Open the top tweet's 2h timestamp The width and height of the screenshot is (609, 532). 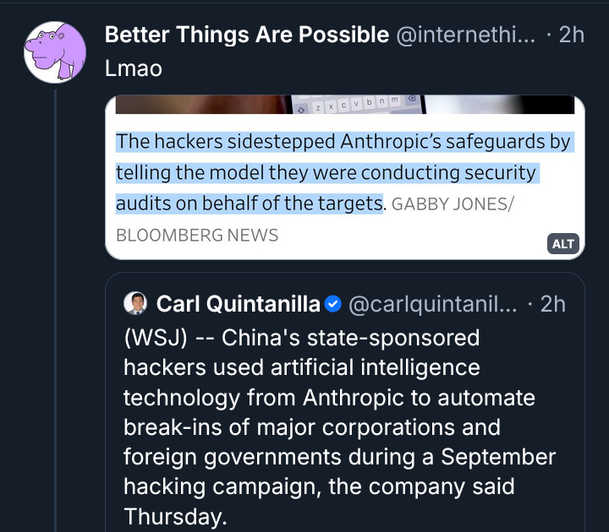(x=572, y=35)
